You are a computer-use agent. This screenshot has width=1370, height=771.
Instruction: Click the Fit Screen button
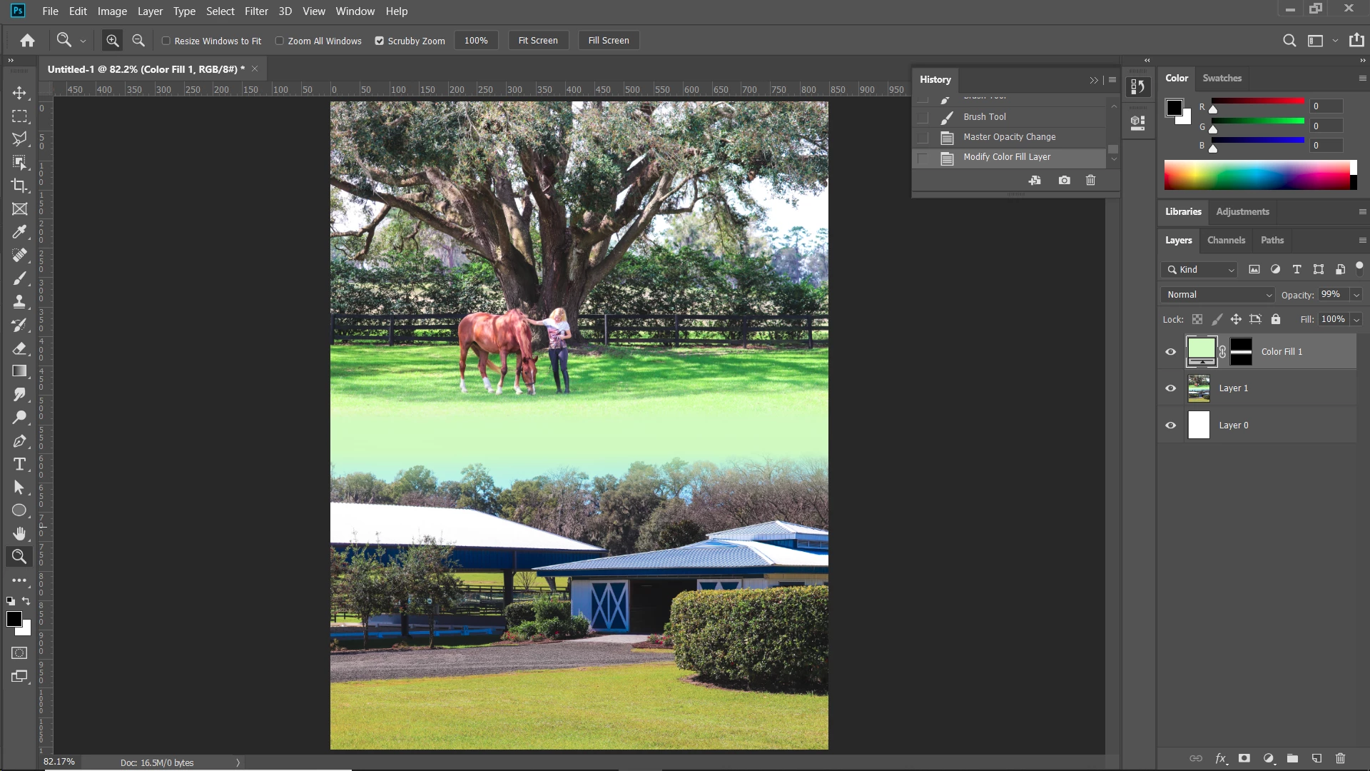(538, 41)
